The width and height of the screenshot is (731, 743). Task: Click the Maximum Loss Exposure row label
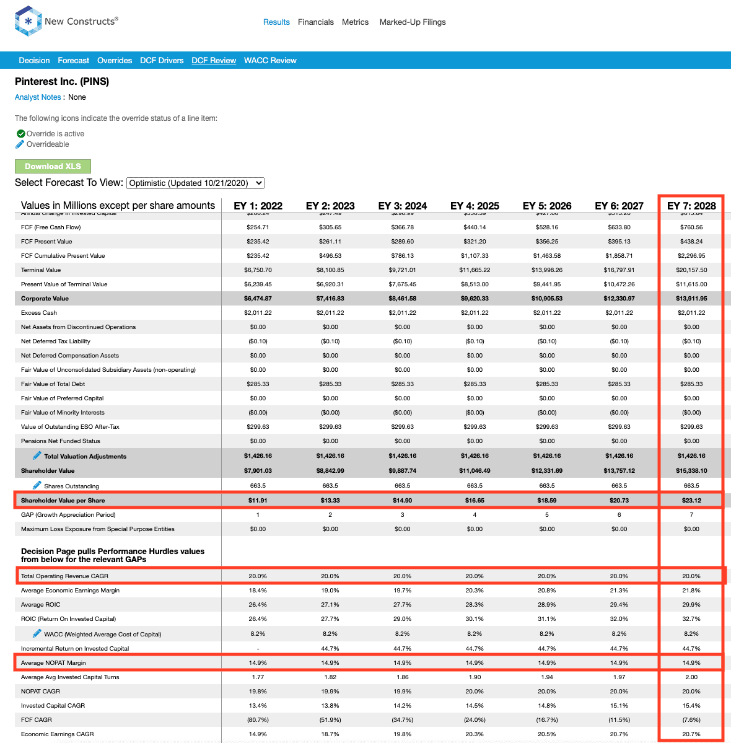(x=98, y=529)
